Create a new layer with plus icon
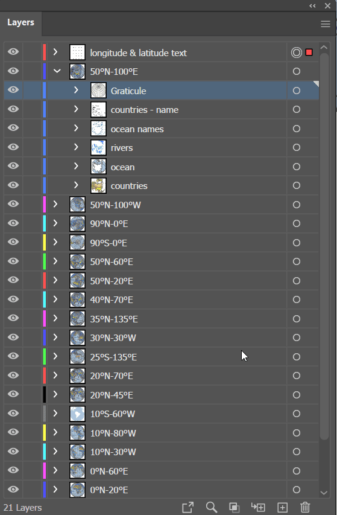The width and height of the screenshot is (337, 515). [x=282, y=507]
